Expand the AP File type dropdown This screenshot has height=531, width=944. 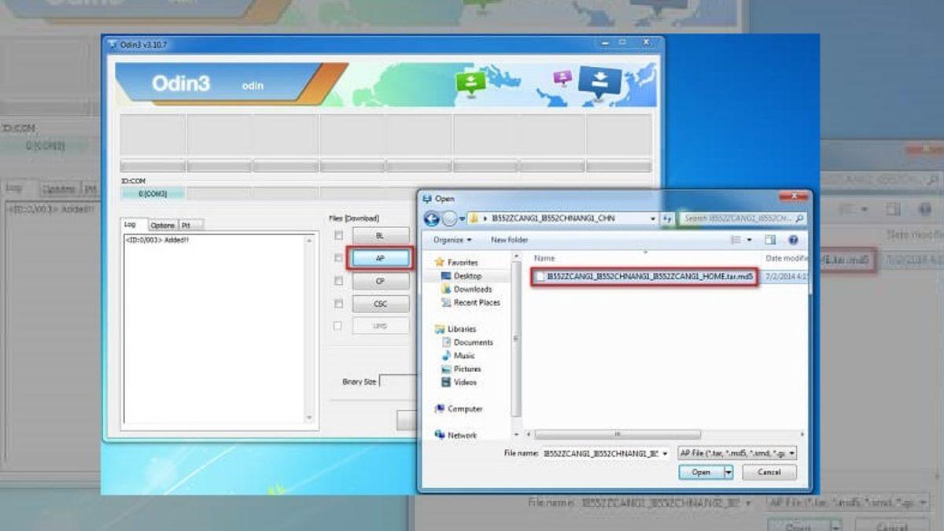791,453
